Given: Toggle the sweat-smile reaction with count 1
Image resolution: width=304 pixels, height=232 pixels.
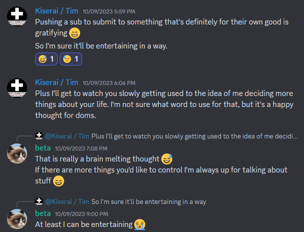Looking at the screenshot, I should (48, 59).
